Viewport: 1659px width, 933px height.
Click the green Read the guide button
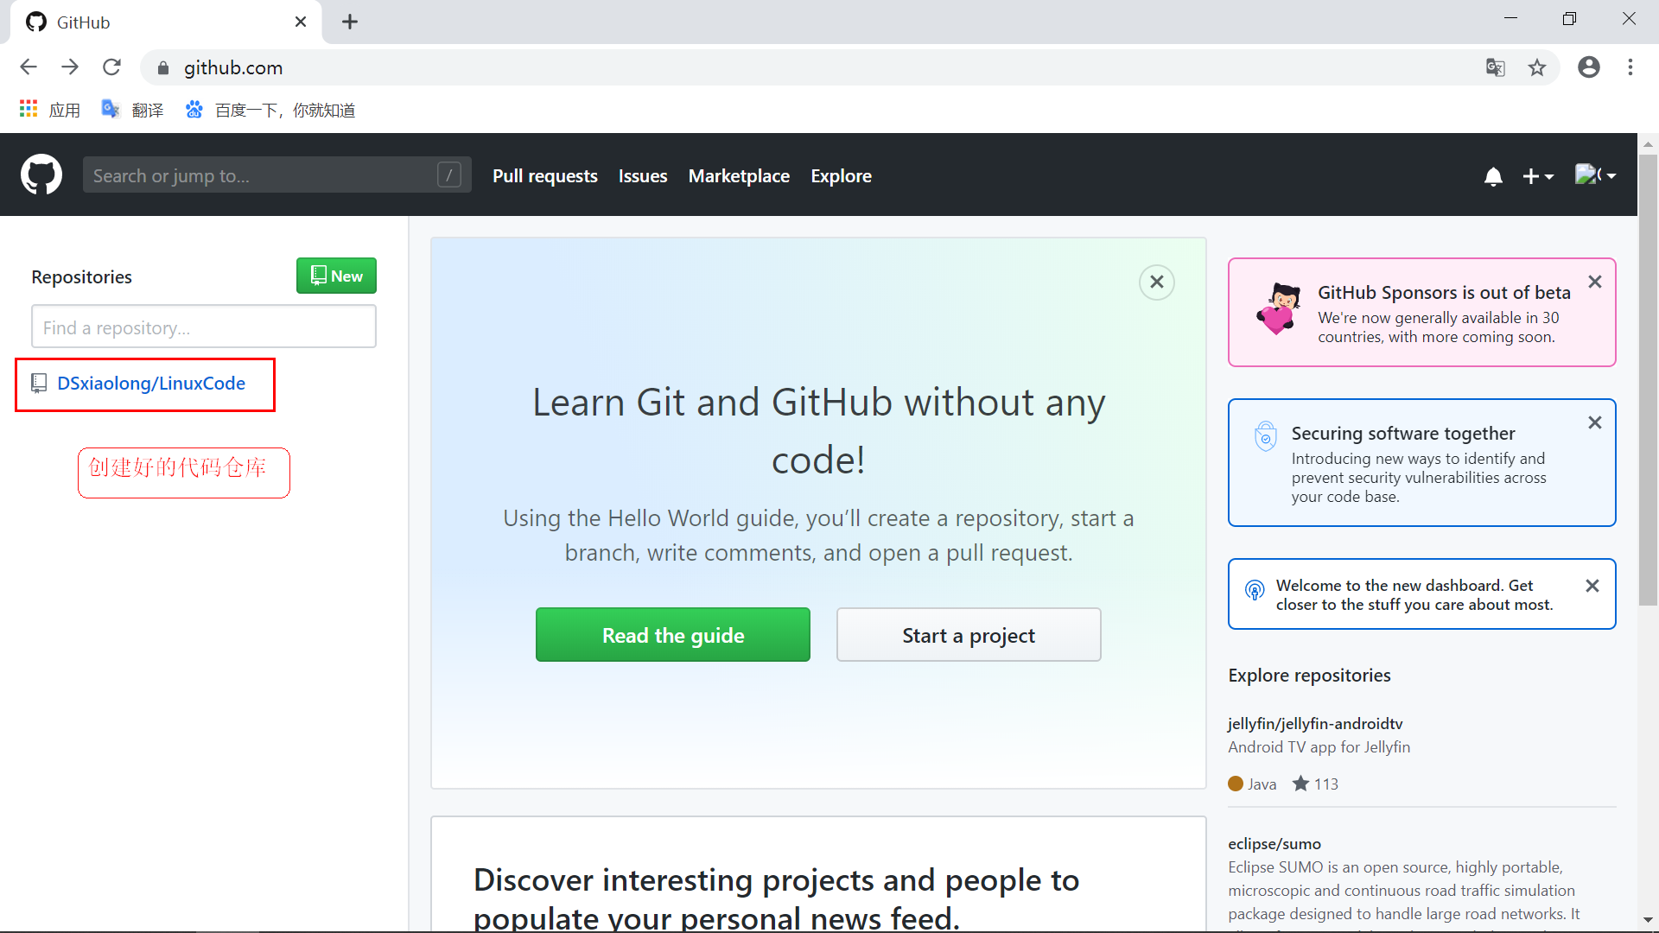point(672,635)
